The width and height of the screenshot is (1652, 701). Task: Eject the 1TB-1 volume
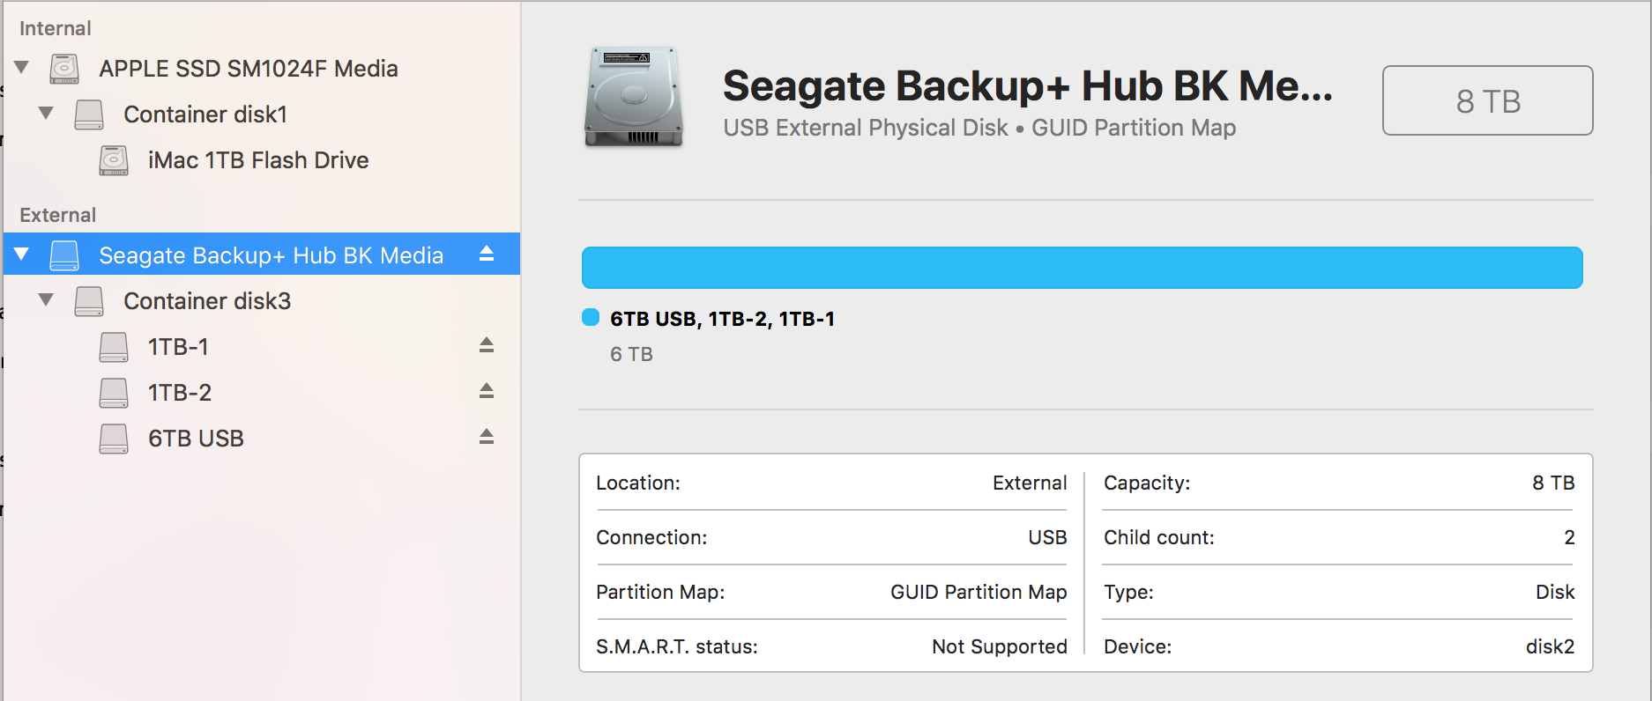(487, 345)
